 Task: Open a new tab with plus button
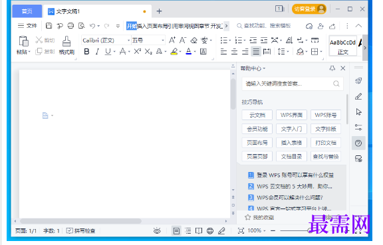coord(159,11)
